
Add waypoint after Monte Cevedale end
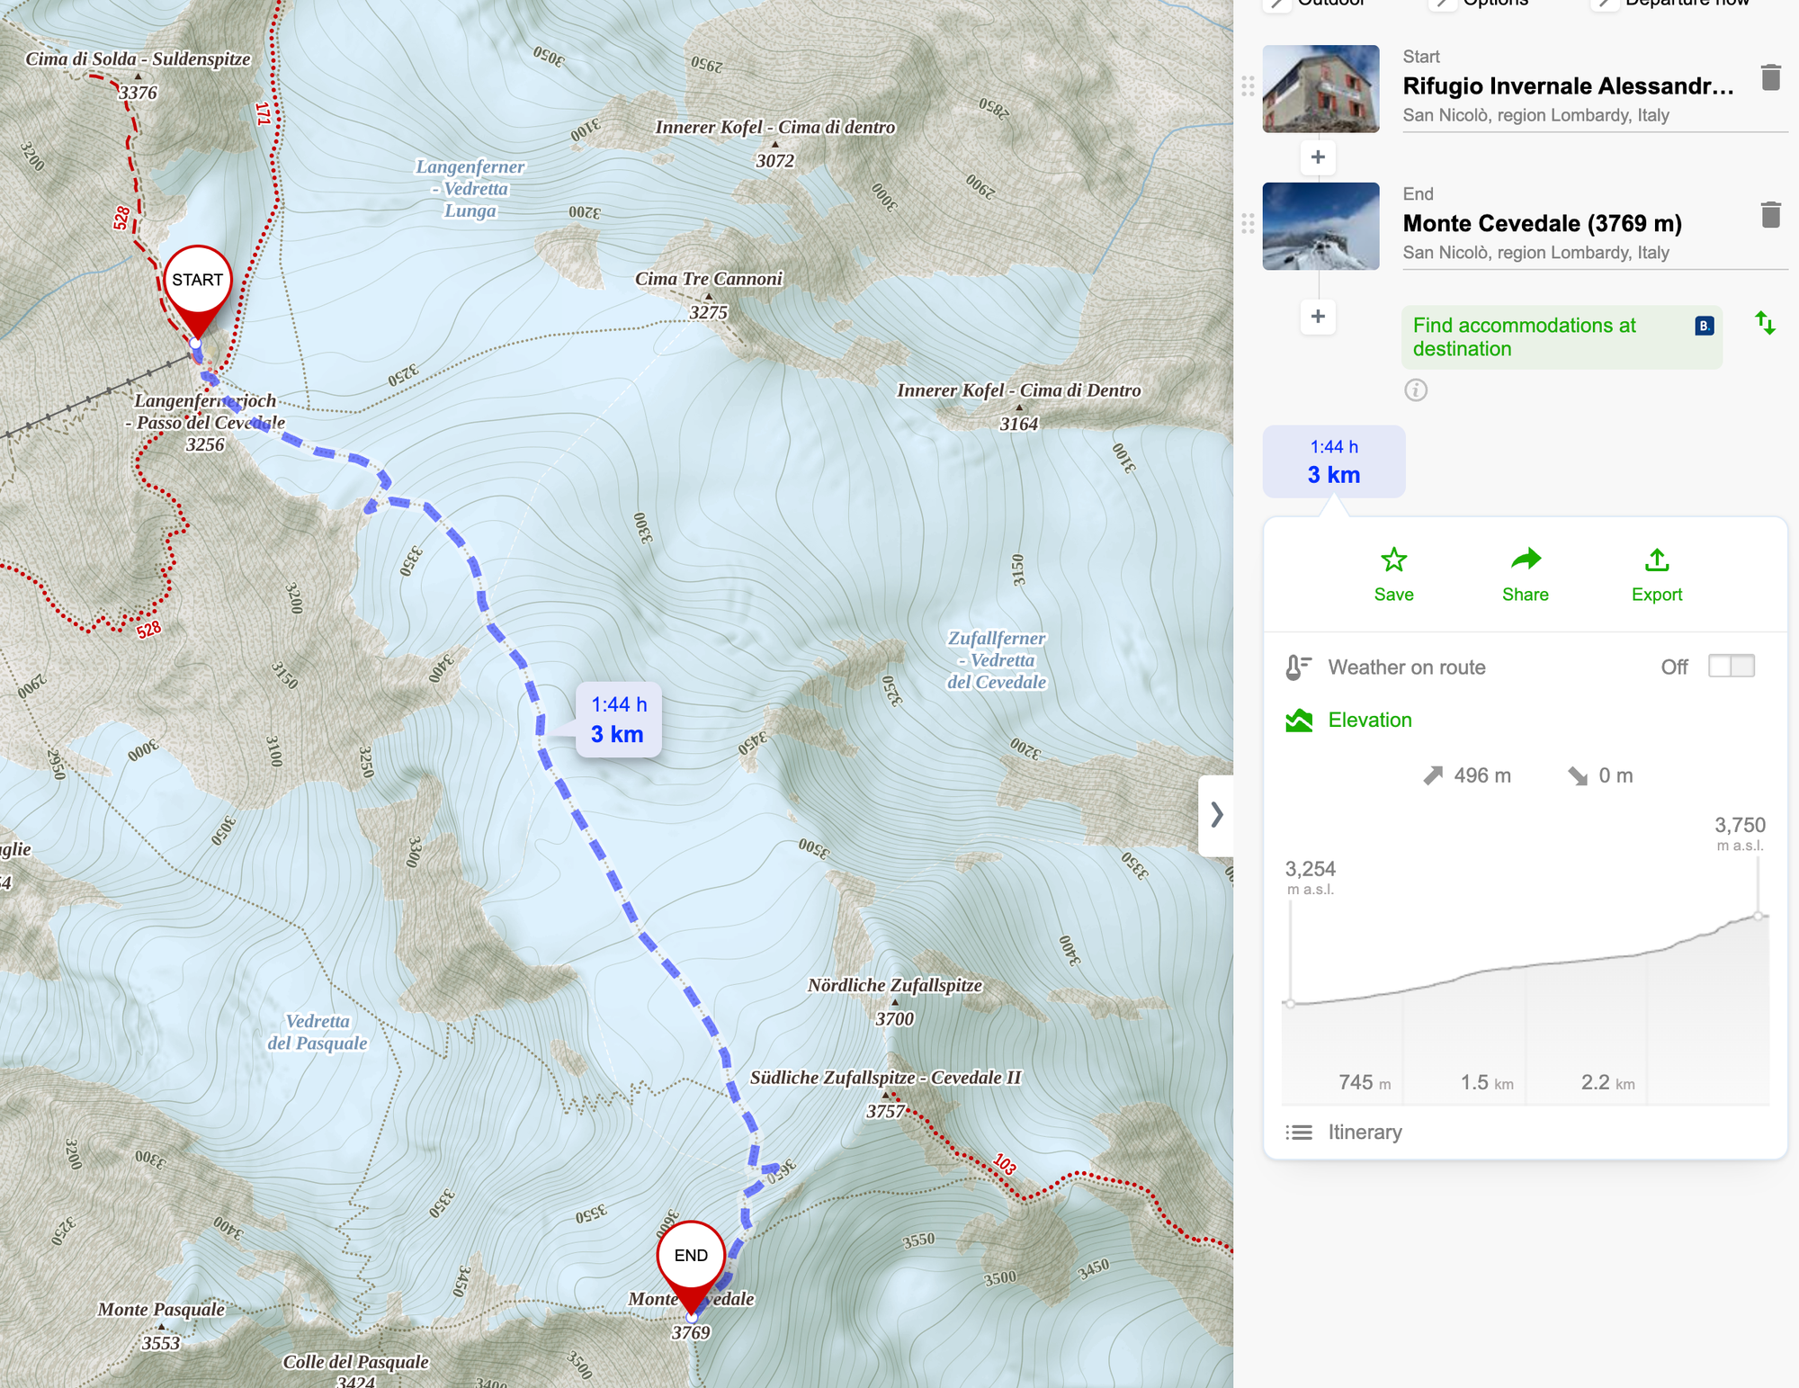[x=1318, y=317]
